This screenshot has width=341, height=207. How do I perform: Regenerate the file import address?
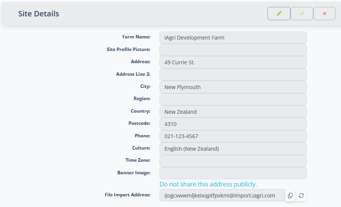301,195
